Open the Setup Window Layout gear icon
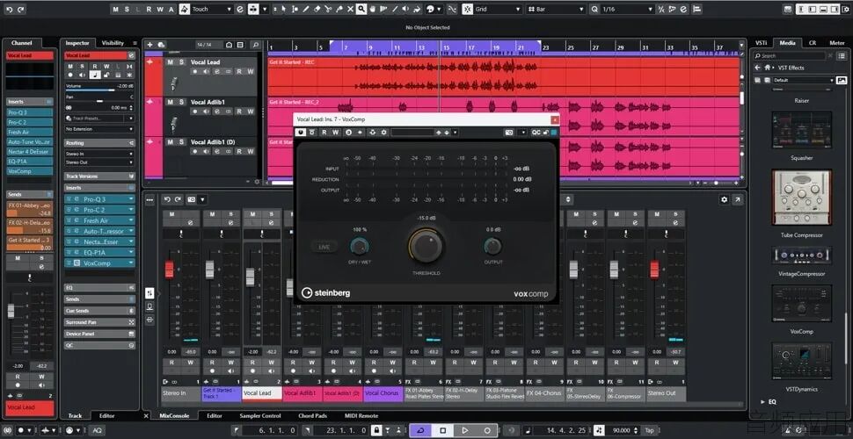Screen dimensions: 853x439 click(x=845, y=10)
